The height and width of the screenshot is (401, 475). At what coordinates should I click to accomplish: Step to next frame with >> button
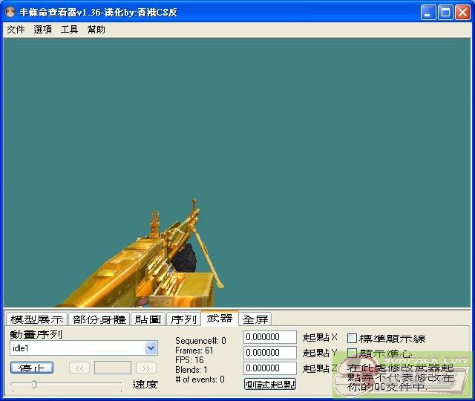pos(146,368)
